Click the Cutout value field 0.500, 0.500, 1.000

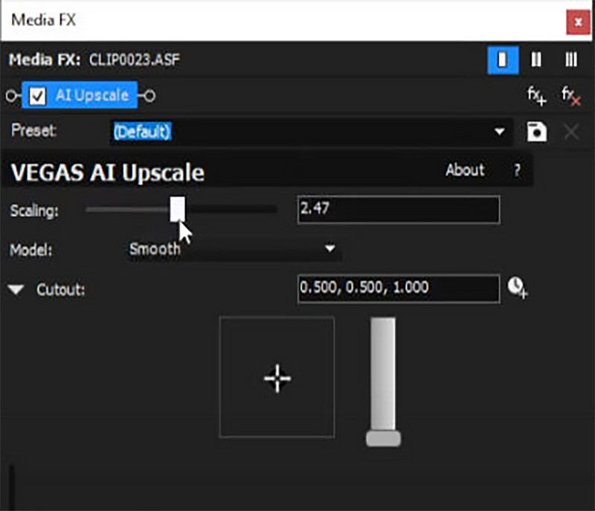click(399, 289)
